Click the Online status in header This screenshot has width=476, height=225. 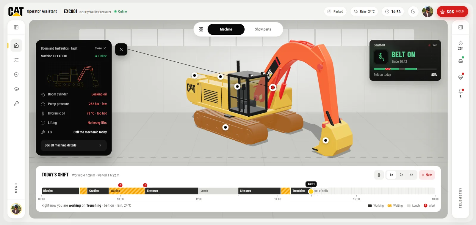[x=120, y=12]
